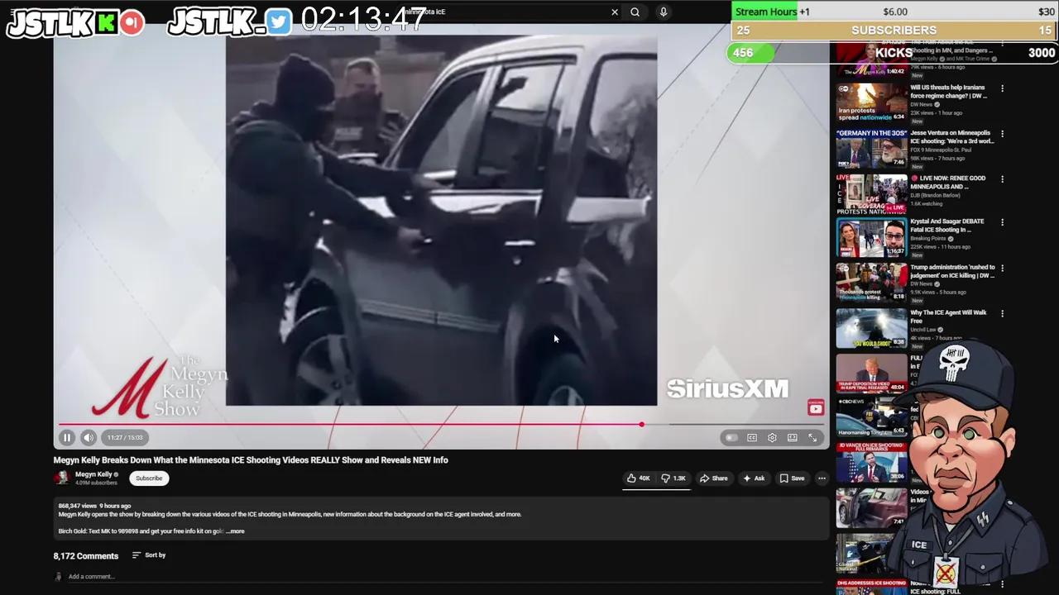Open the Sort by comments dropdown
The image size is (1059, 595).
click(149, 555)
